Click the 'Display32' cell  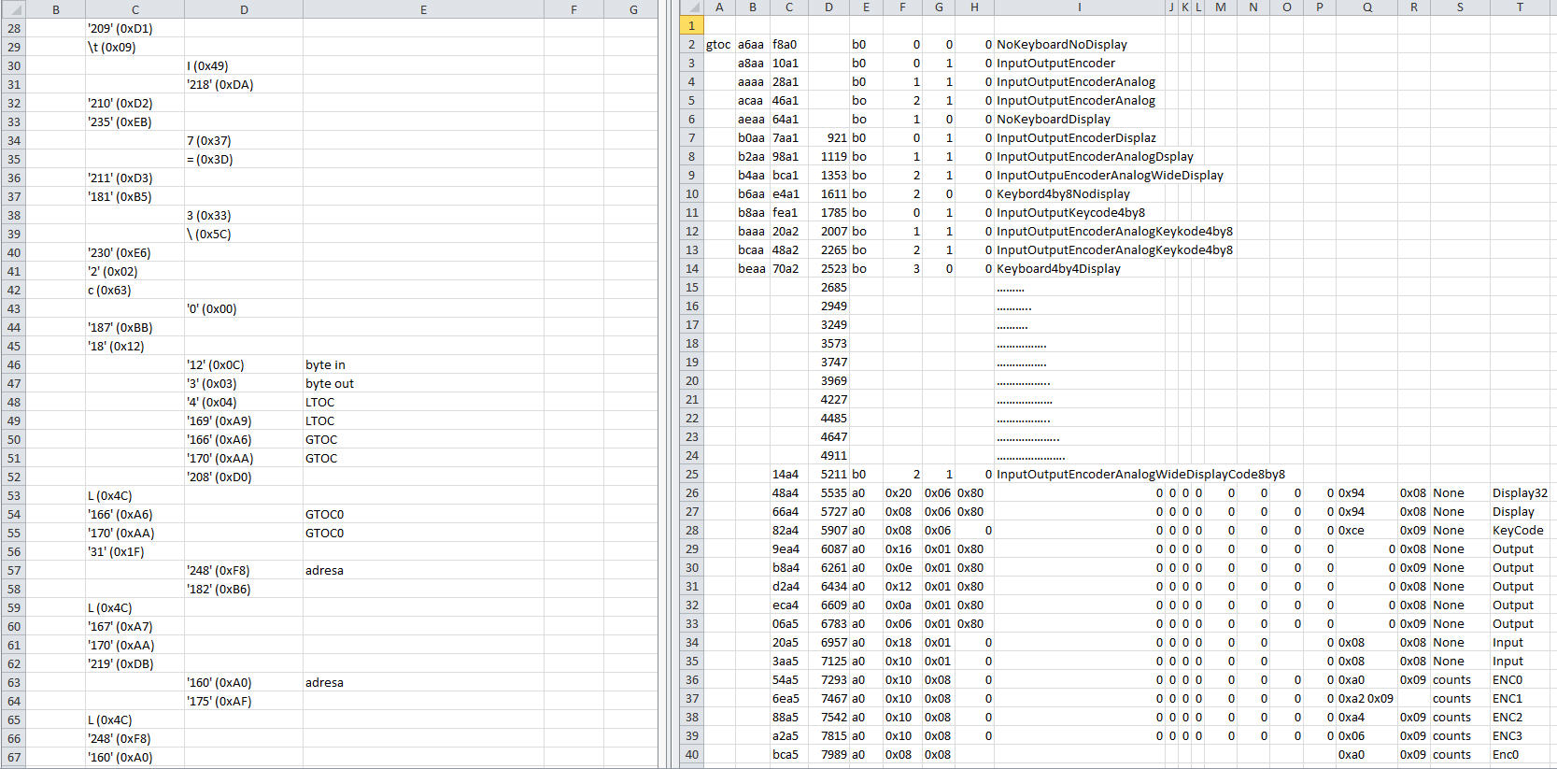pyautogui.click(x=1519, y=493)
